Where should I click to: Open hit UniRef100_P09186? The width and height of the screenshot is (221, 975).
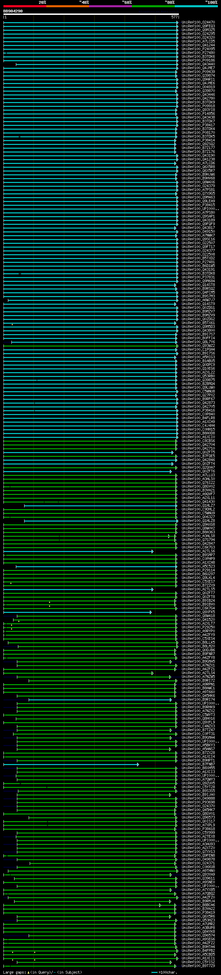[x=198, y=60]
